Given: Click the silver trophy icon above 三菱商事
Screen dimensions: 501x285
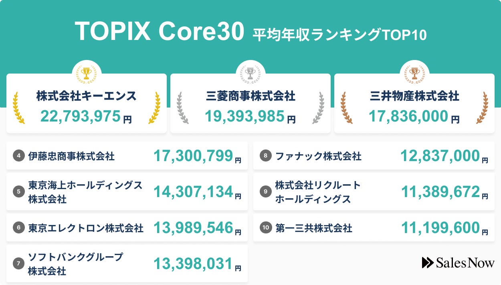Looking at the screenshot, I should point(250,73).
